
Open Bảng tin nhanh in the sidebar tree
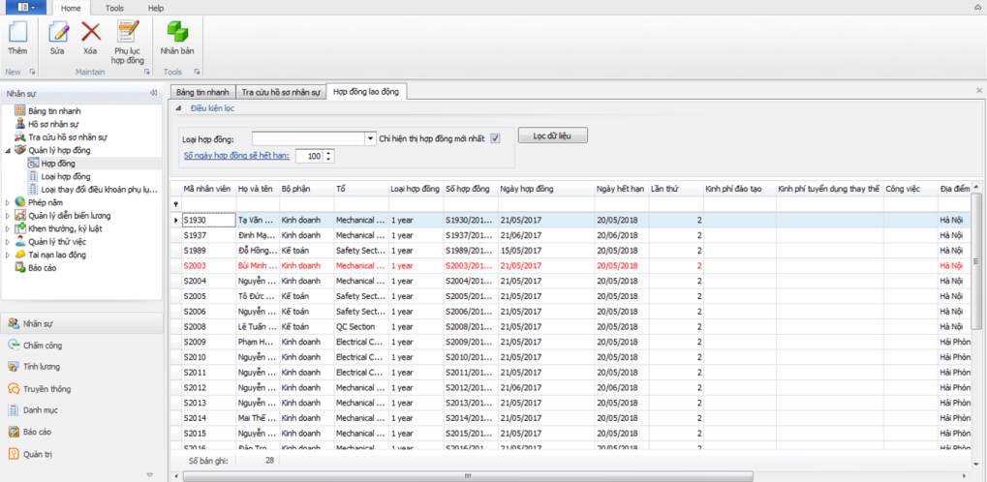(x=54, y=110)
